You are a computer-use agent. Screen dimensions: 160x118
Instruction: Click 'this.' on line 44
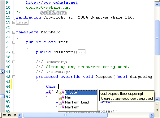tap(52, 86)
